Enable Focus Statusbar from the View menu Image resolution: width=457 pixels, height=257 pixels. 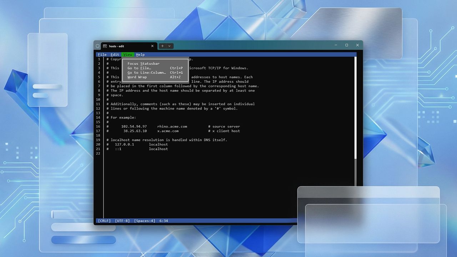[x=143, y=64]
